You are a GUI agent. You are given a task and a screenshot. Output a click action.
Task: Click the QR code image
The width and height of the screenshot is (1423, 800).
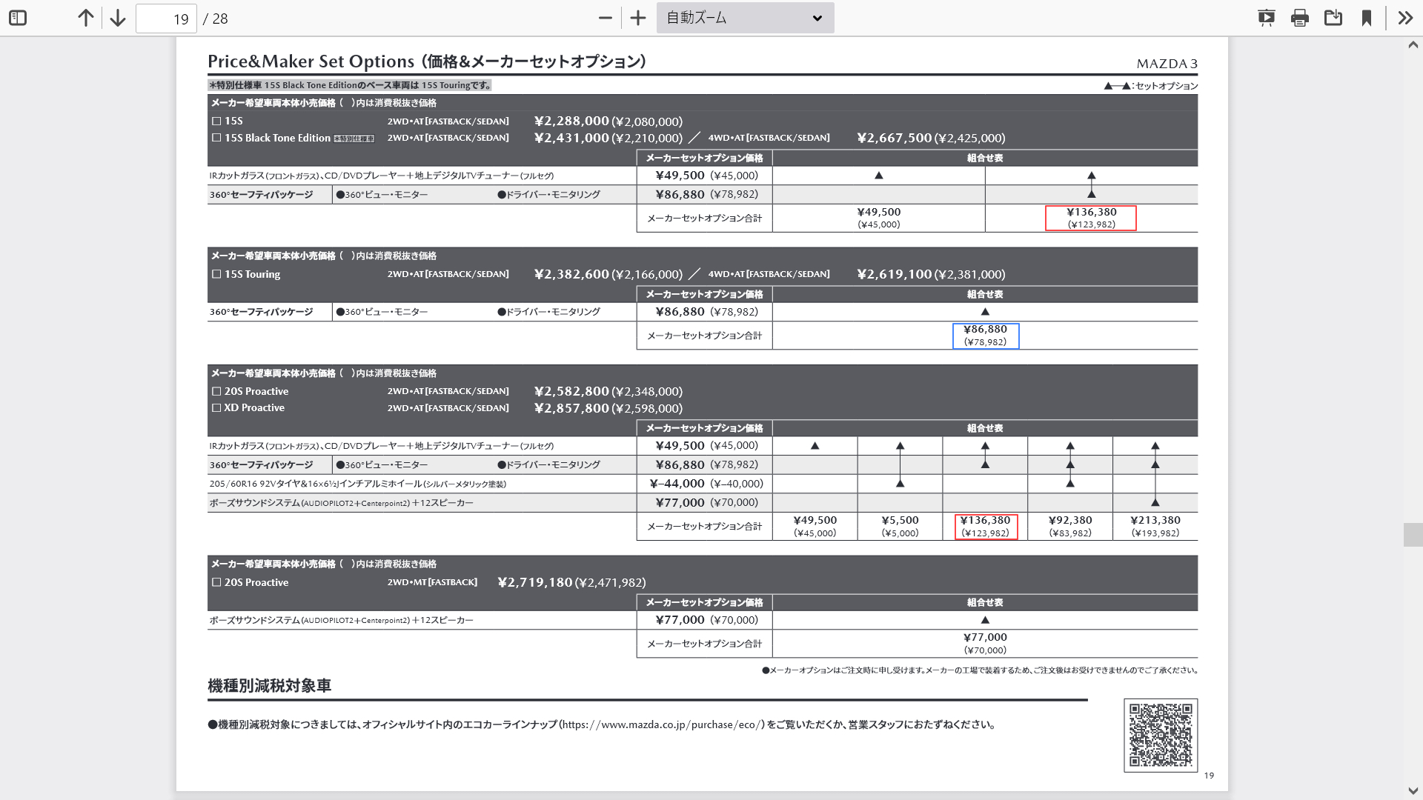1161,735
